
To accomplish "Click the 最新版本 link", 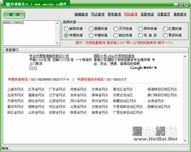I will pyautogui.click(x=180, y=15).
